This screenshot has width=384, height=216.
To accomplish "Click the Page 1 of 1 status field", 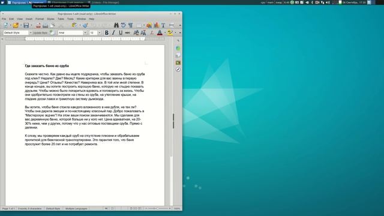I will 8,209.
